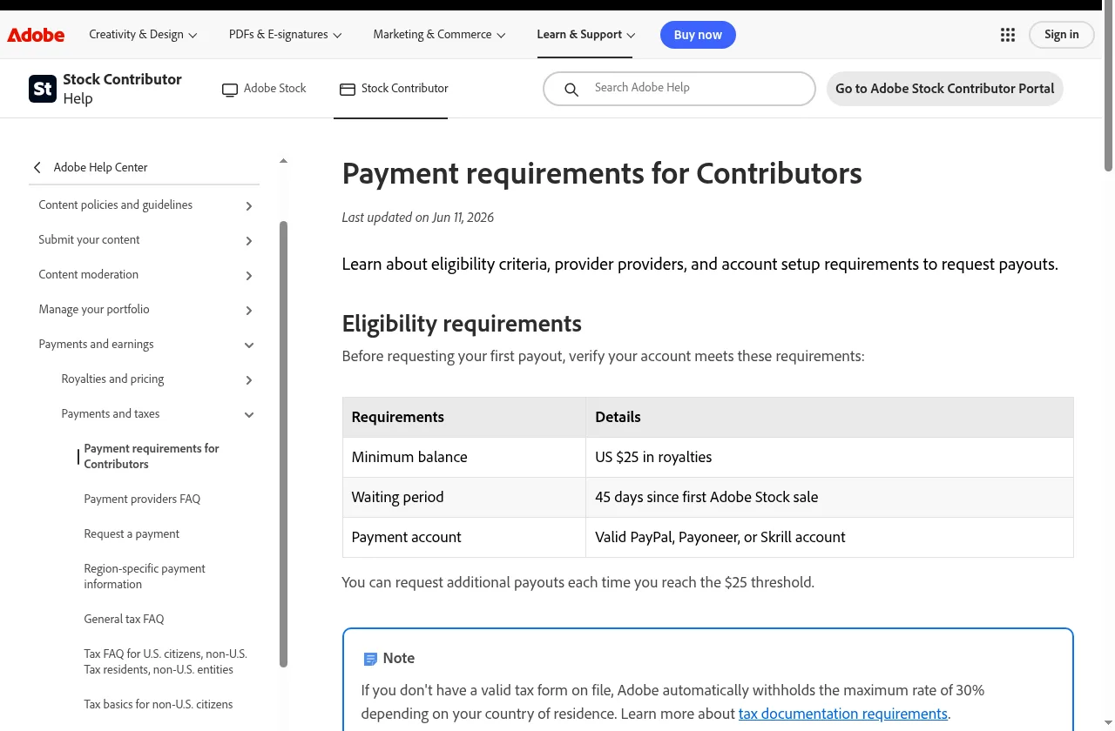Click the Stock Contributor Help title

pos(122,89)
